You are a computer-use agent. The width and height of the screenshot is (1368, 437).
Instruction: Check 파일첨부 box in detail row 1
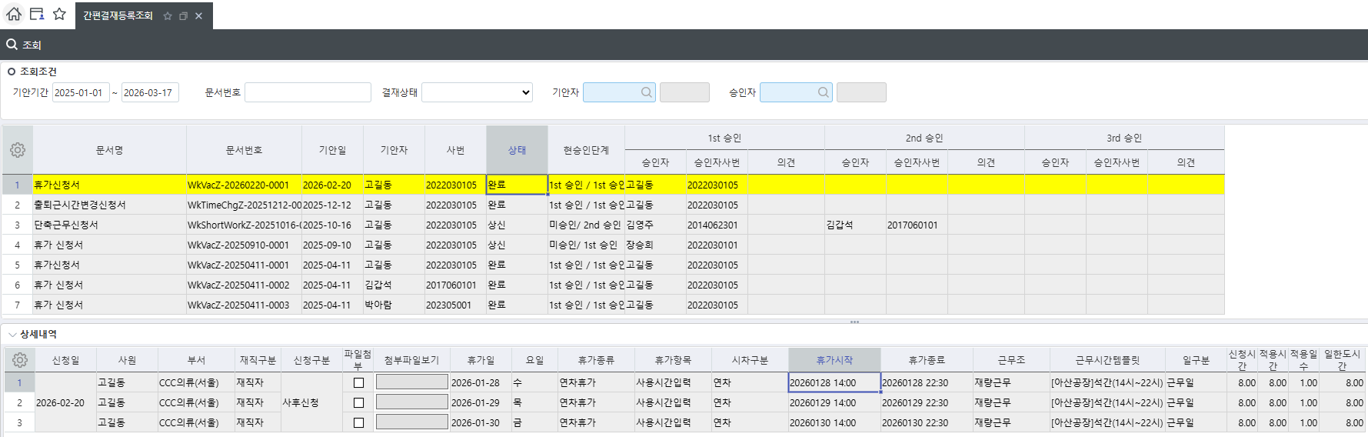(358, 382)
